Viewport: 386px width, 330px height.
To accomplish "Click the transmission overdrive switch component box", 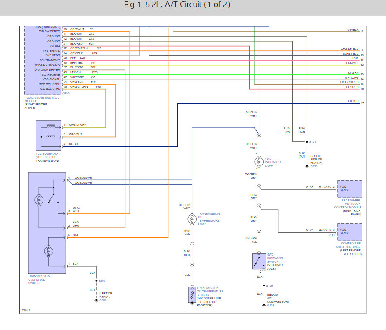I will [x=47, y=223].
